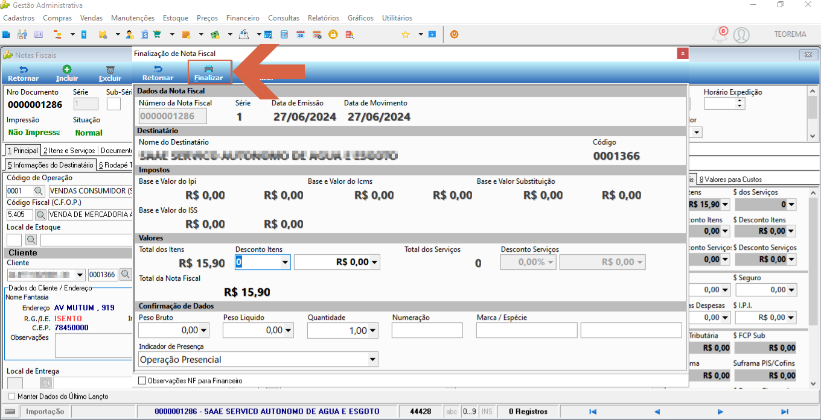This screenshot has height=420, width=821.
Task: Open the people/clients toolbar icon
Action: 22,34
